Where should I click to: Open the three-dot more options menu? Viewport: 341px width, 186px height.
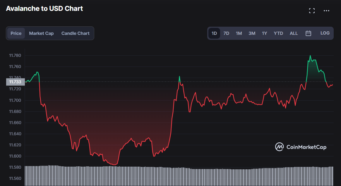pyautogui.click(x=326, y=11)
